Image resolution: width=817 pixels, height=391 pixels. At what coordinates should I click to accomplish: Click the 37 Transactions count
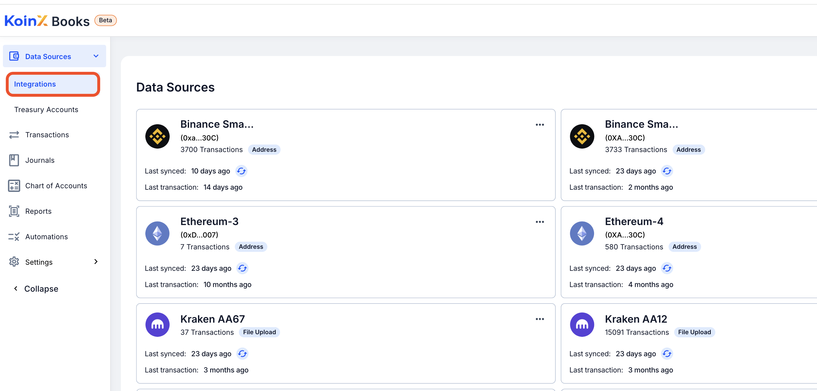coord(207,332)
